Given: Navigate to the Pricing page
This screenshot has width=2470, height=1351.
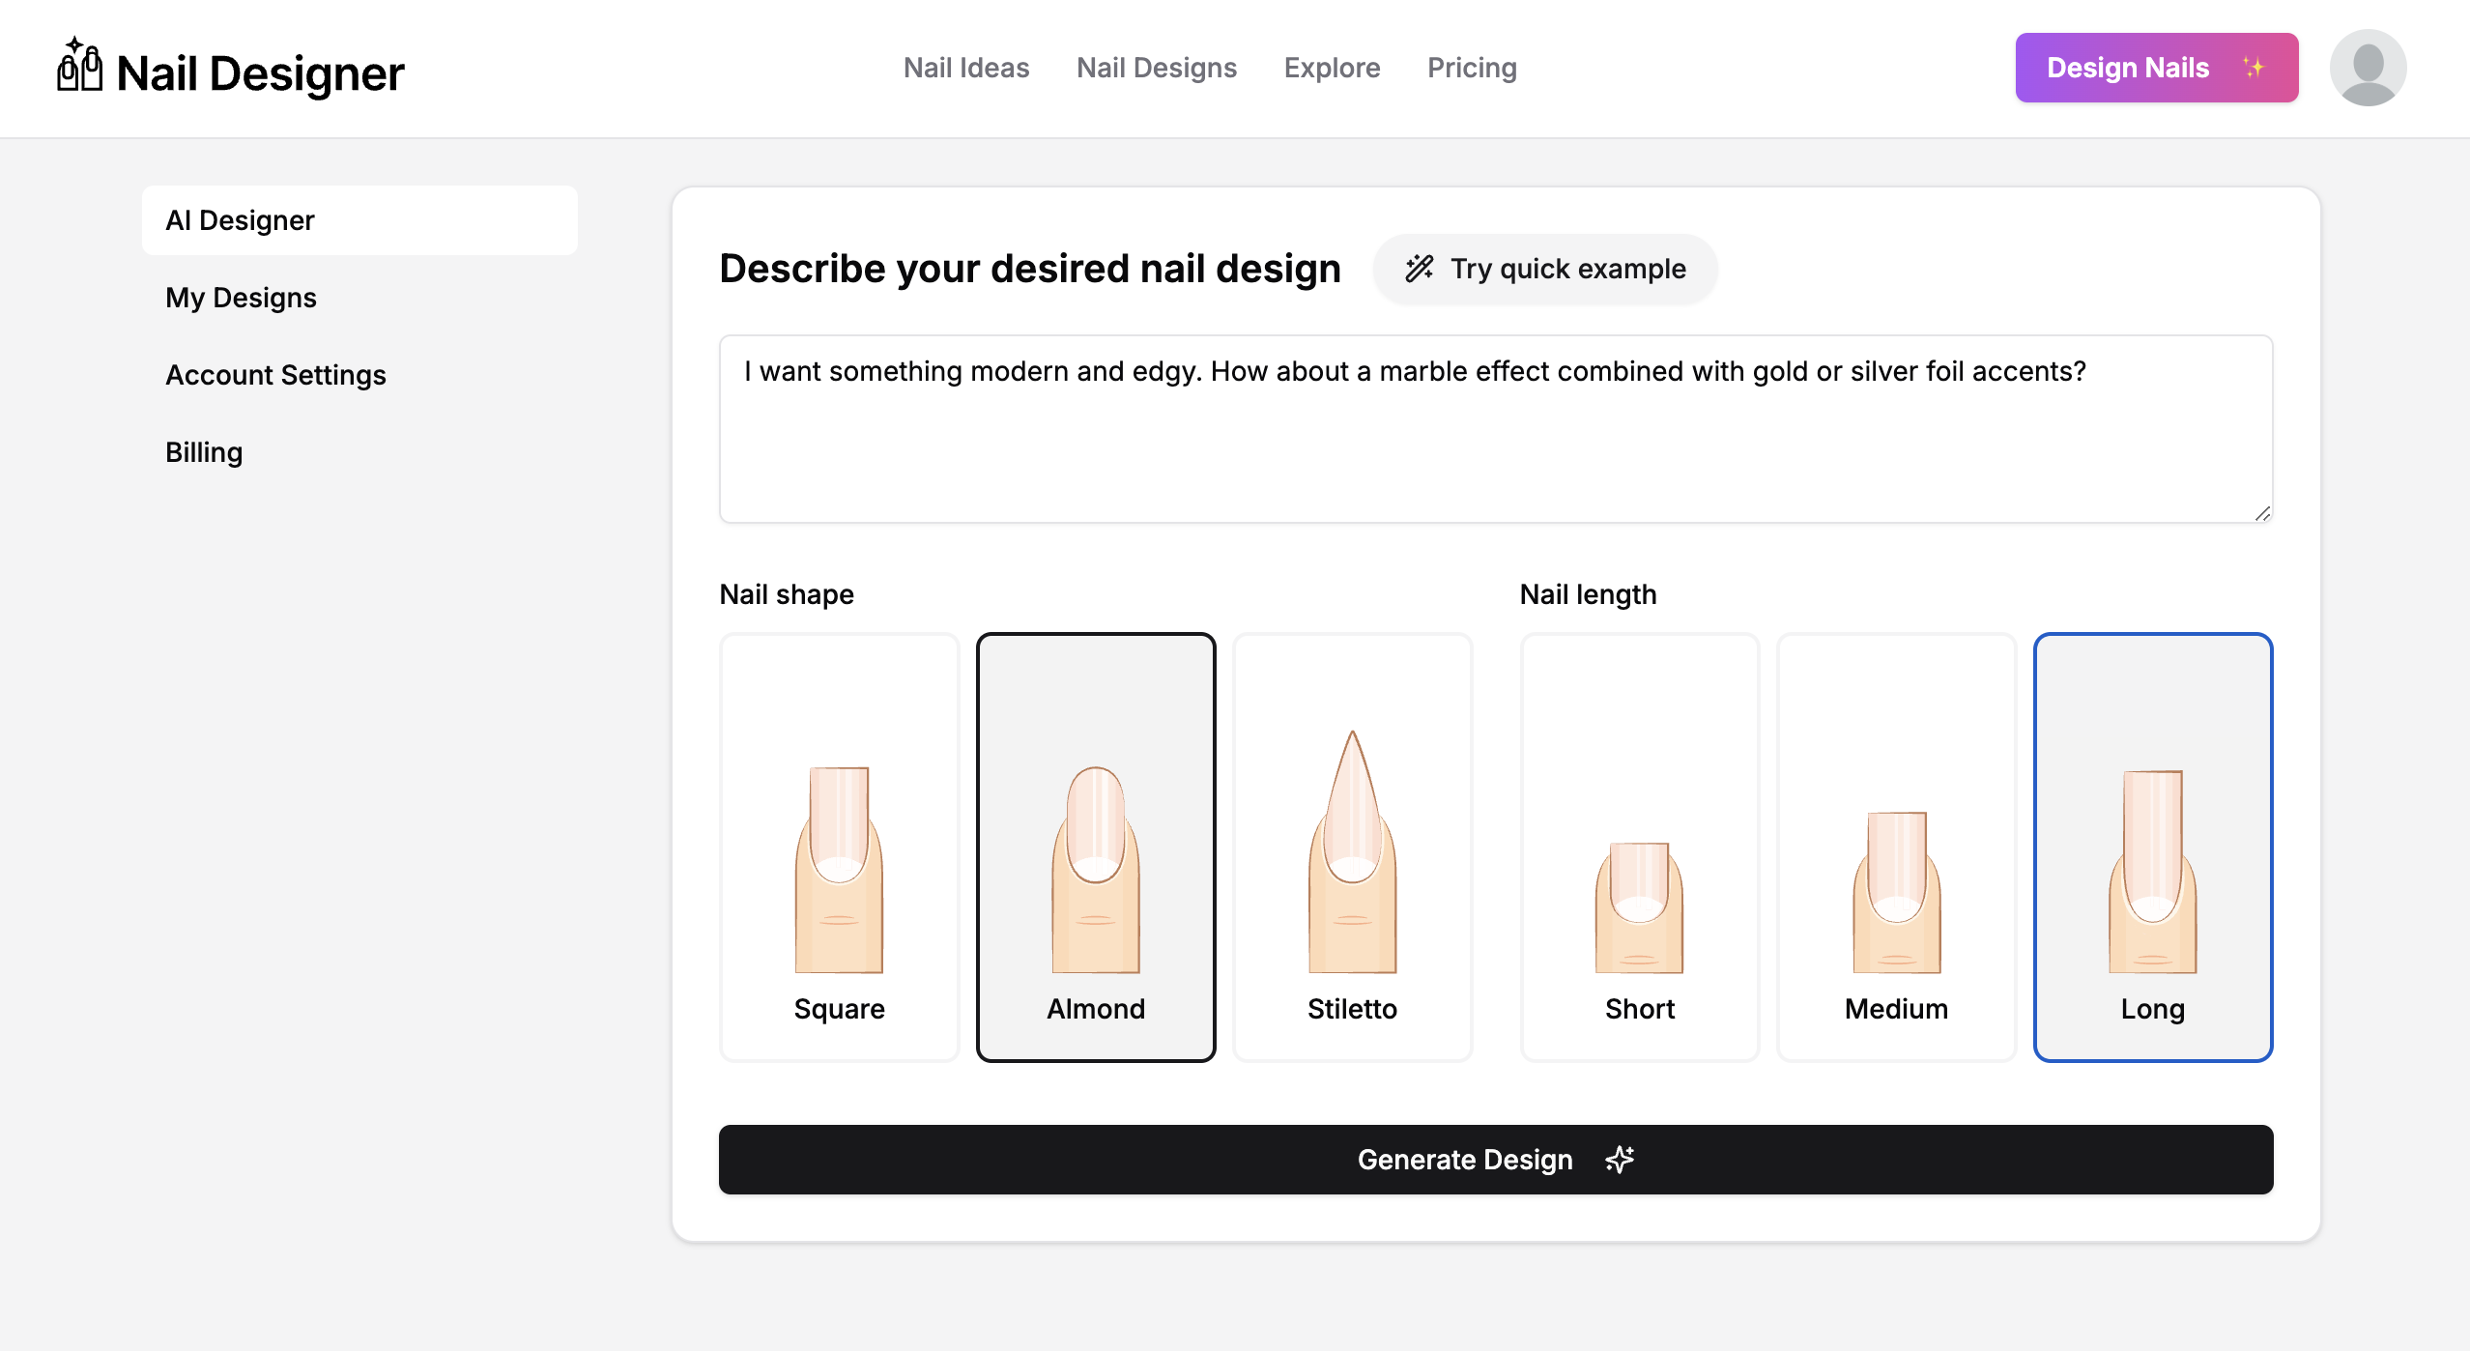Looking at the screenshot, I should (x=1472, y=69).
